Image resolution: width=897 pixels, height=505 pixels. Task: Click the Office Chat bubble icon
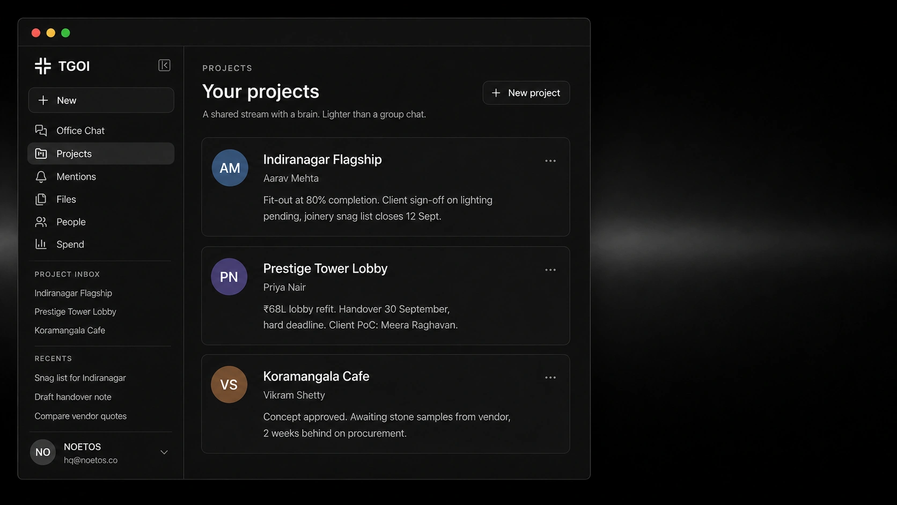(x=41, y=130)
